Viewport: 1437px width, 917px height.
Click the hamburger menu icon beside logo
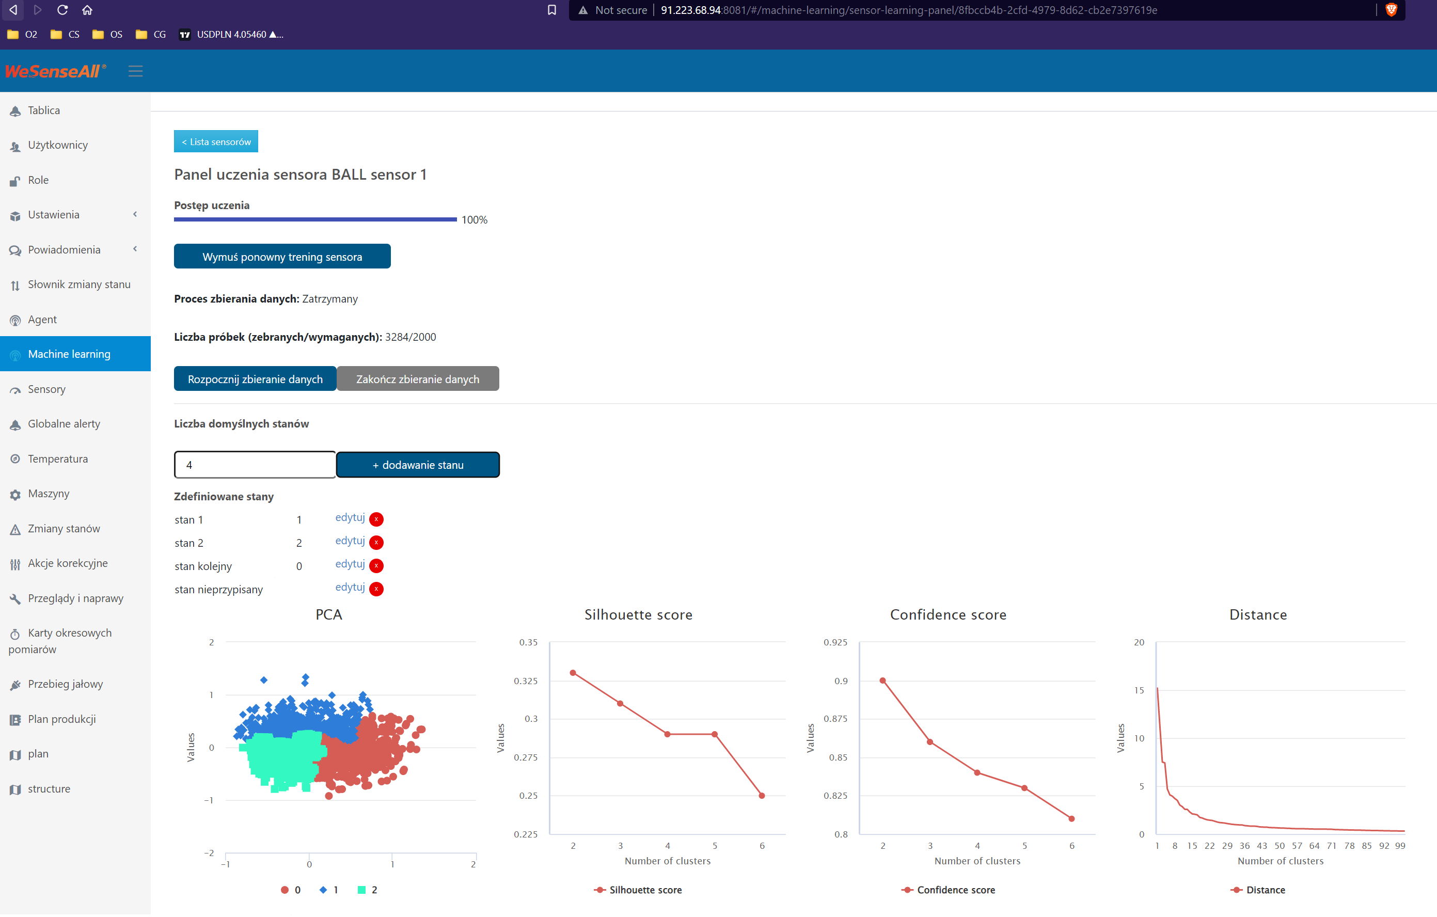(135, 71)
